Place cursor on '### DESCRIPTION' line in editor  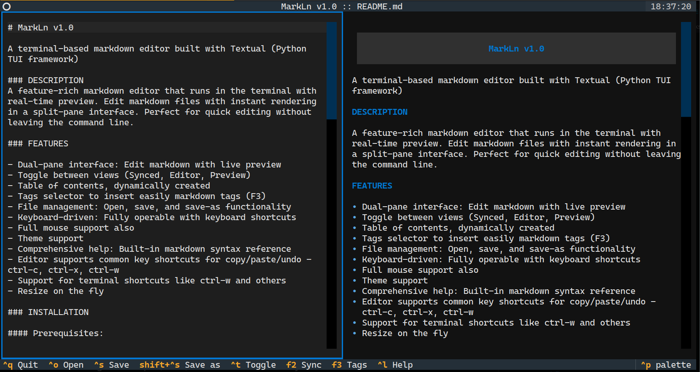coord(45,80)
